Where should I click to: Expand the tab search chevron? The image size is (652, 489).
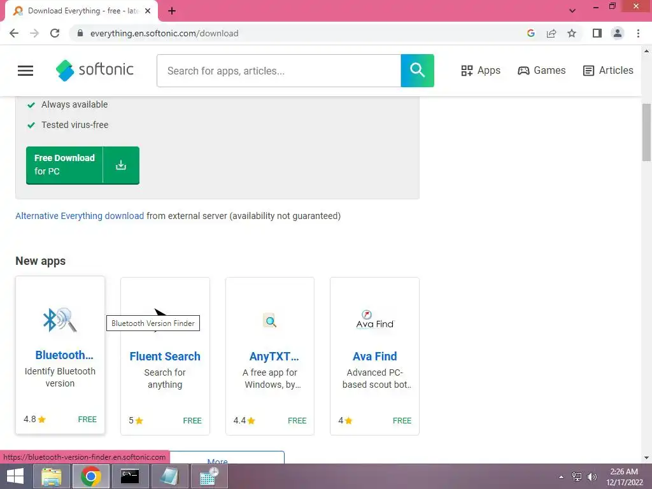(x=572, y=11)
